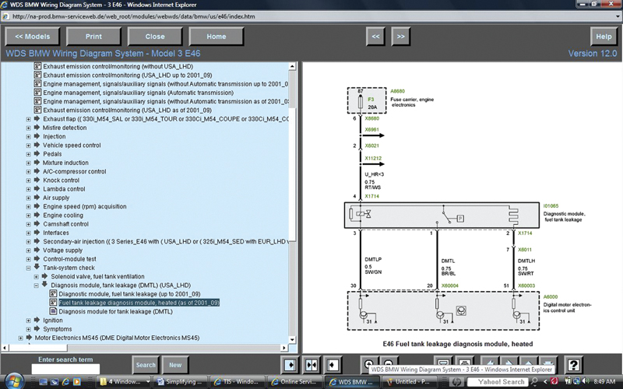Focus the Enter search term field
Screen dimensions: 623x389
click(x=65, y=369)
